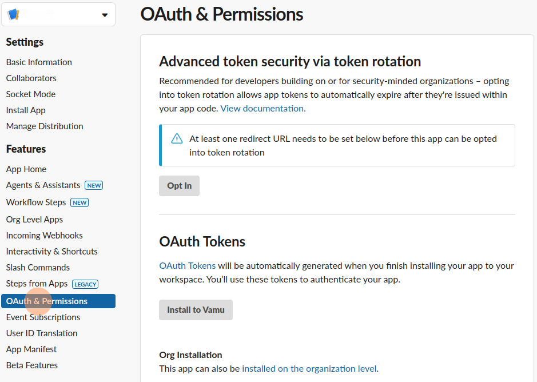The width and height of the screenshot is (537, 382).
Task: Open Agents & Assistants feature page
Action: pos(43,185)
